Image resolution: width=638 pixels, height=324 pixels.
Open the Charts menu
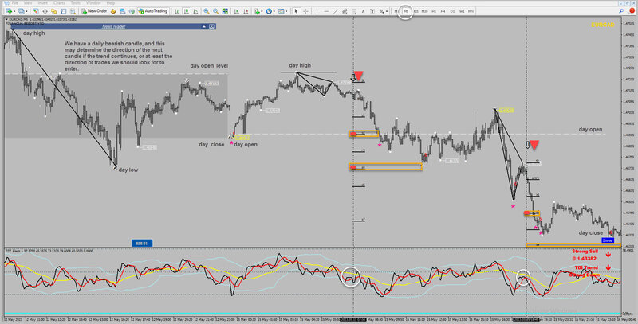[59, 3]
